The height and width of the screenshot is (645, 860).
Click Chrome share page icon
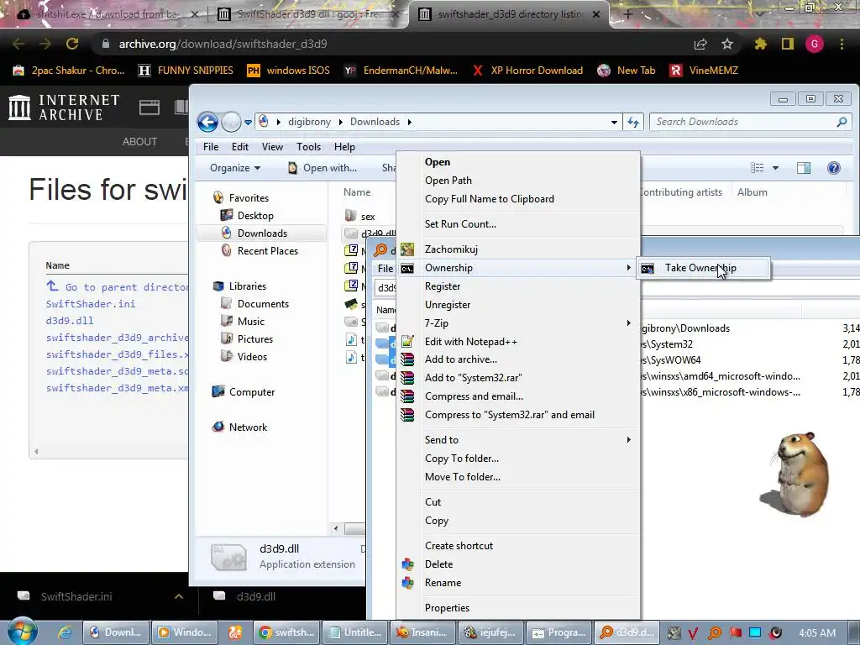(x=700, y=44)
